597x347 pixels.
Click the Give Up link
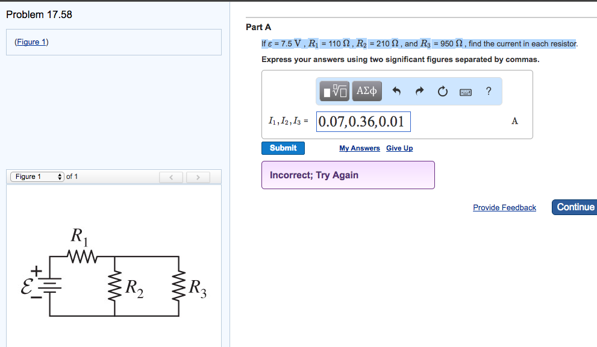(x=399, y=148)
